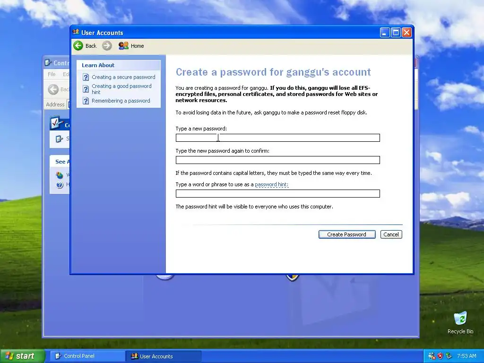
Task: Open the Recycle Bin desktop icon
Action: [460, 323]
